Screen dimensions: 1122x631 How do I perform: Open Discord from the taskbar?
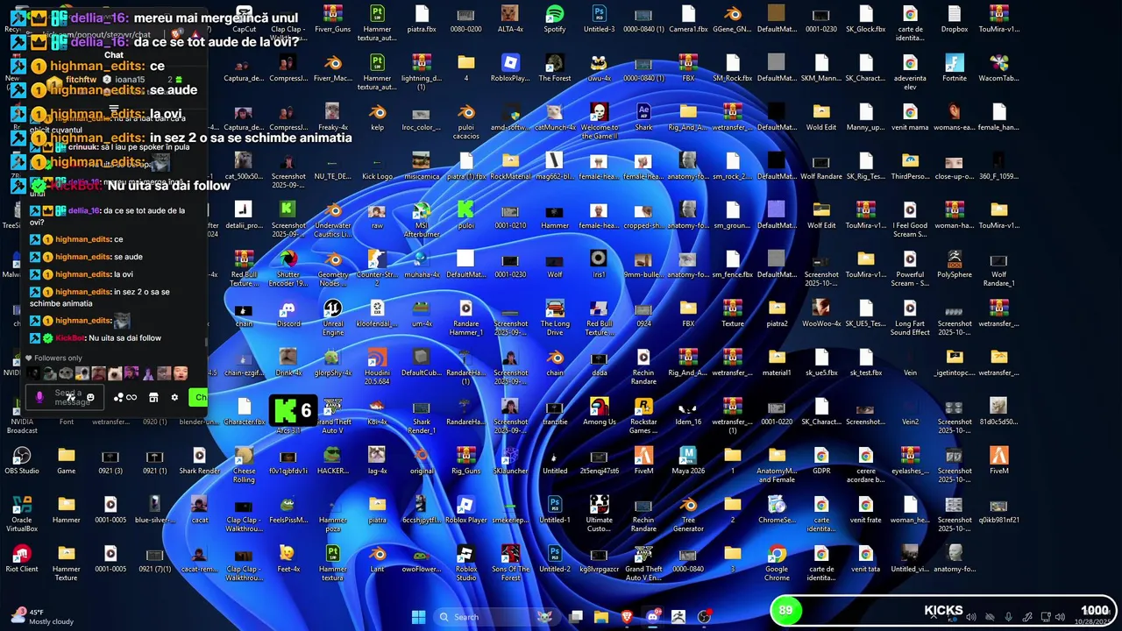[652, 617]
